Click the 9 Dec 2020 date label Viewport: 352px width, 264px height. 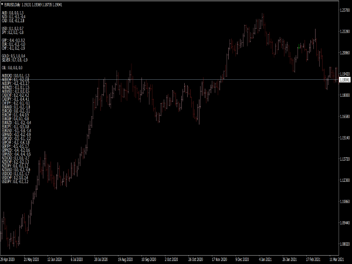242,258
